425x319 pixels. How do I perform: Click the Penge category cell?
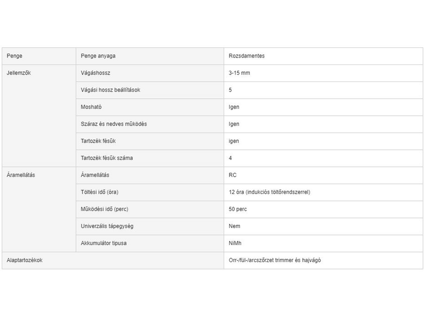14,56
